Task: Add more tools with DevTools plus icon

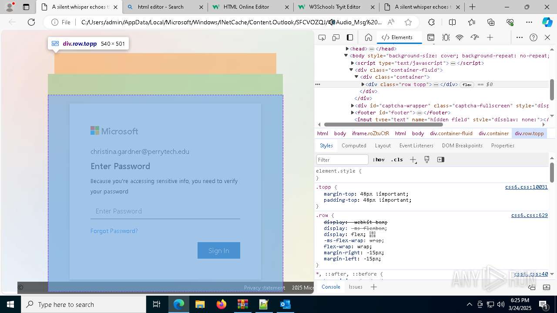Action: pyautogui.click(x=490, y=37)
